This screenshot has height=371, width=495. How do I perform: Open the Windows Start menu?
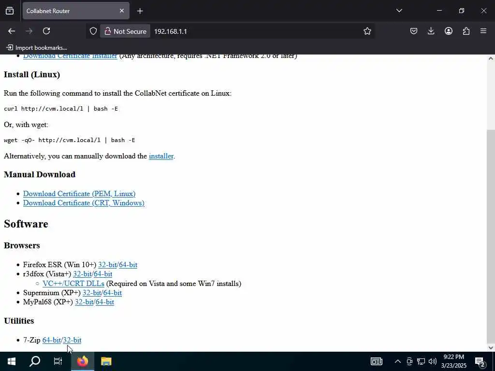(x=12, y=361)
